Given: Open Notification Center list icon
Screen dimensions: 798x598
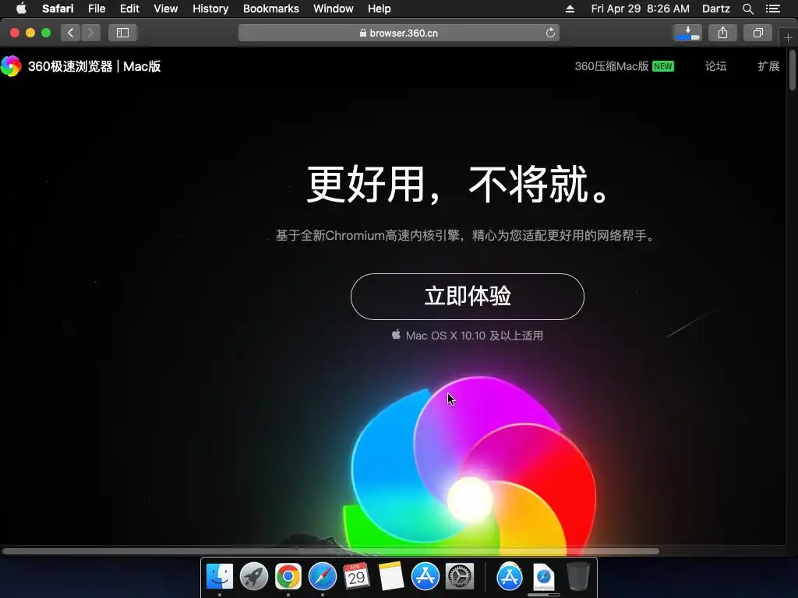Looking at the screenshot, I should click(x=773, y=9).
